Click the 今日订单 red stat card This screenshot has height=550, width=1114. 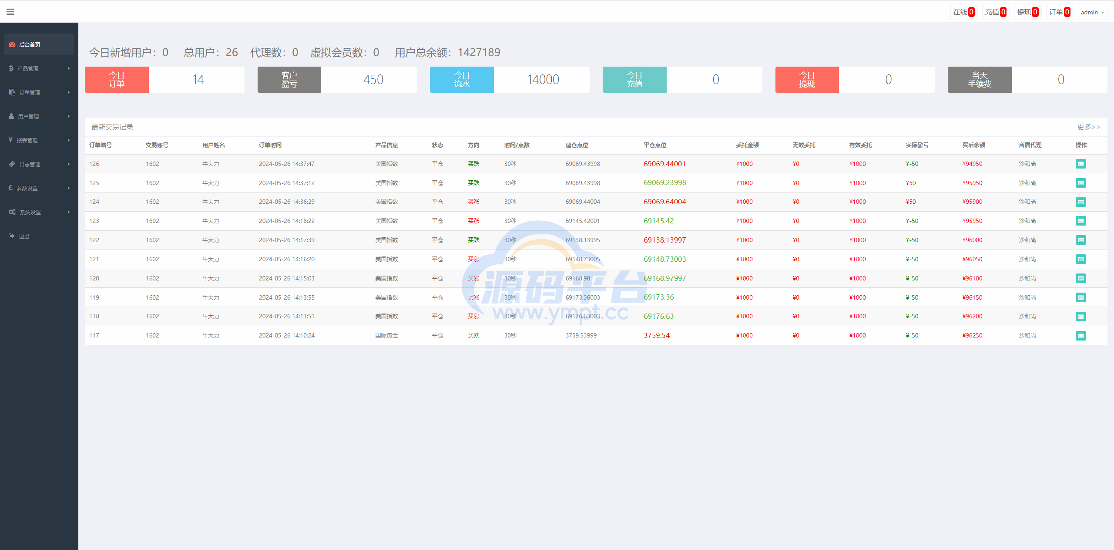(x=117, y=80)
